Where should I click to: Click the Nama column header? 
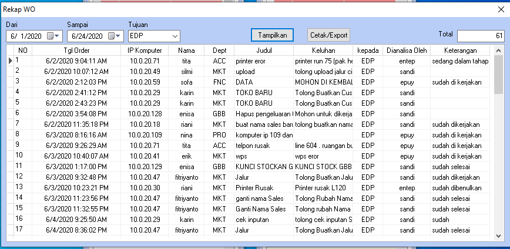point(187,51)
